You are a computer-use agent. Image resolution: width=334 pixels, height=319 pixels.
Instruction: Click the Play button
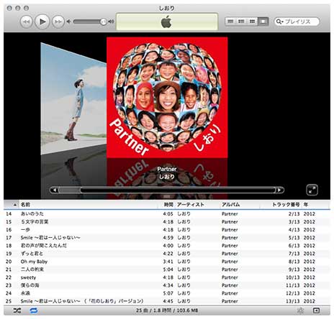tap(42, 22)
